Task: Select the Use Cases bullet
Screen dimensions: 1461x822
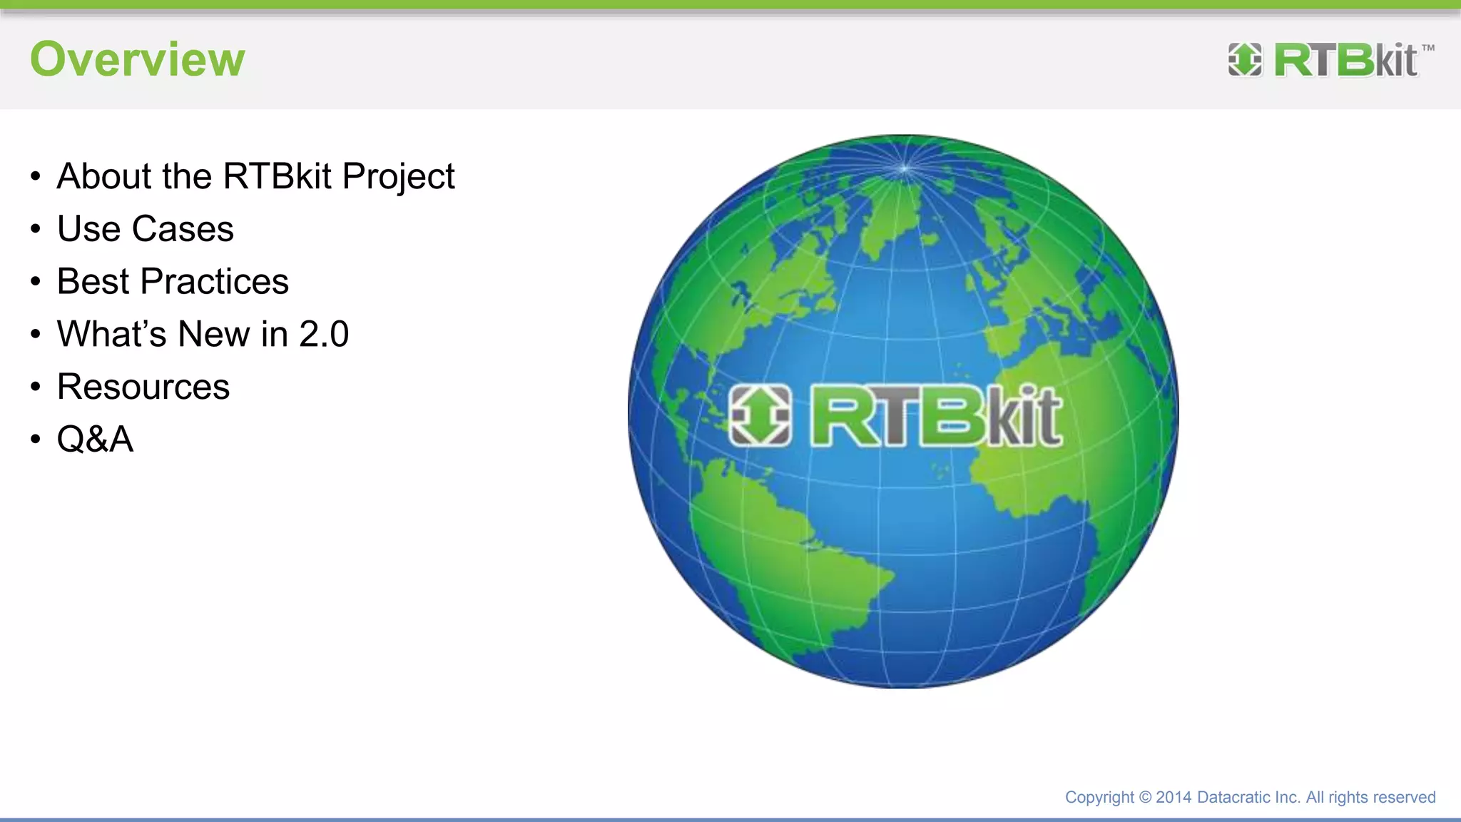Action: (x=146, y=229)
